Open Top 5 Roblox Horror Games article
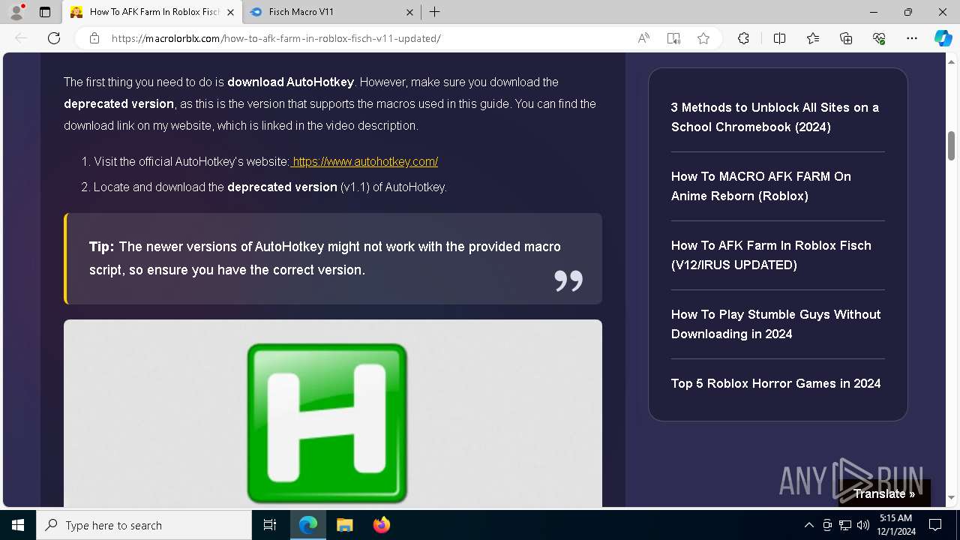960x540 pixels. (775, 383)
